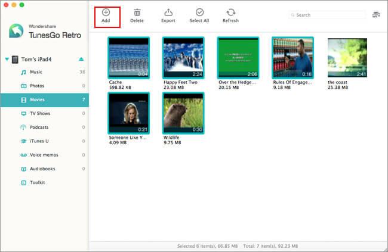Click the yellow minimize window button
This screenshot has height=252, width=388.
coord(14,5)
